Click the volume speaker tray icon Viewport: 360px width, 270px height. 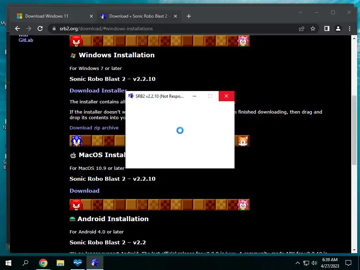pyautogui.click(x=314, y=263)
